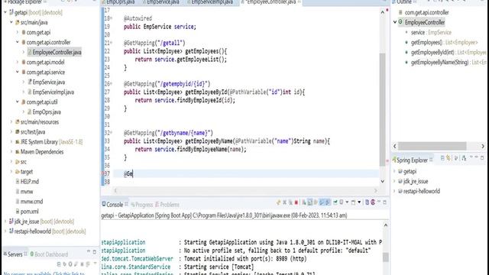Click the Clear Console icon right of Terminate
The width and height of the screenshot is (489, 275).
click(303, 202)
